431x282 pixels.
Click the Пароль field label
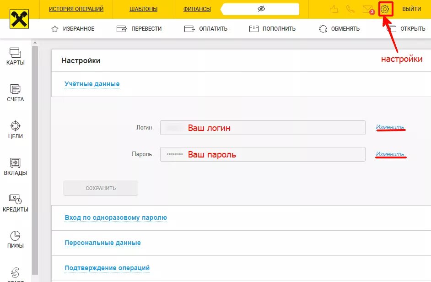click(x=142, y=154)
